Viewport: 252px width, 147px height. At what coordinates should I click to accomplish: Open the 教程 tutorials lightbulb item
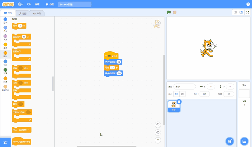click(x=50, y=4)
